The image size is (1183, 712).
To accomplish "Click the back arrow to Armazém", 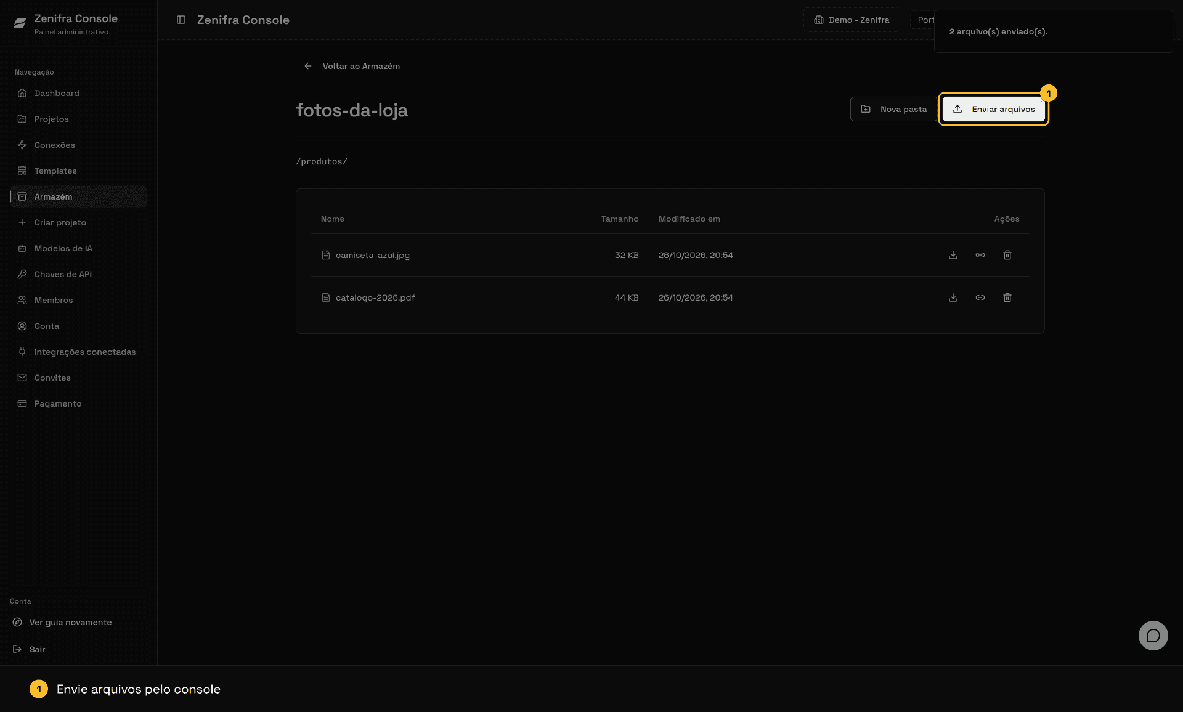I will point(308,66).
